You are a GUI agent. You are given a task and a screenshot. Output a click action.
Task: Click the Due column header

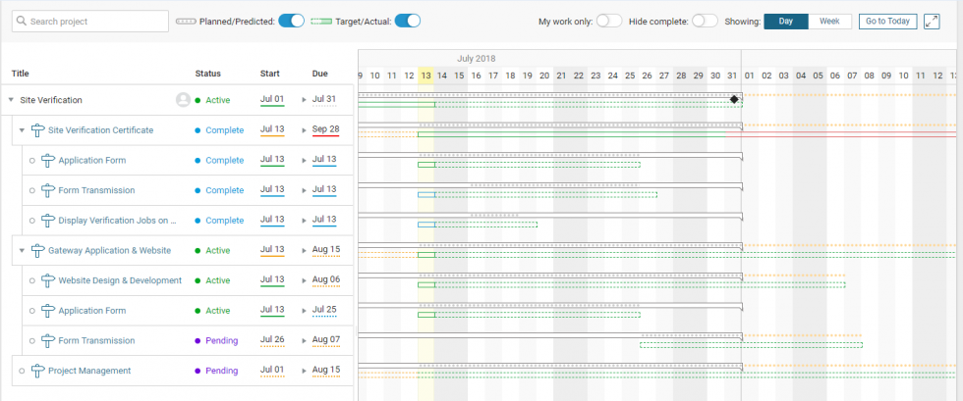pyautogui.click(x=320, y=74)
